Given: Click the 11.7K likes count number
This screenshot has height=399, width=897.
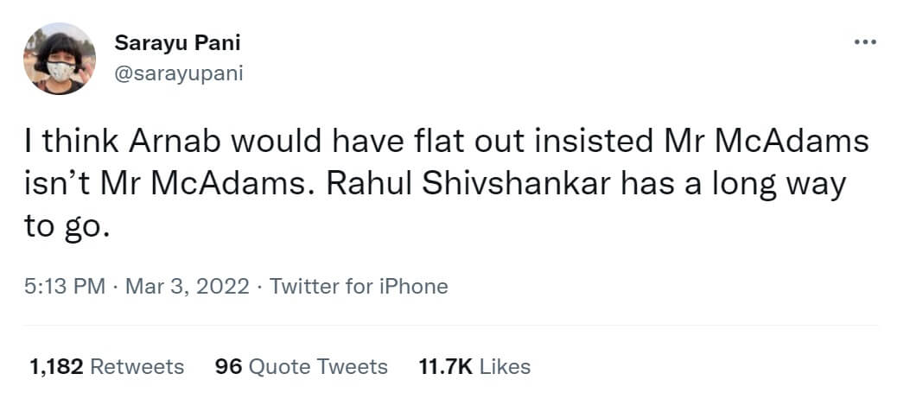Looking at the screenshot, I should pos(445,367).
